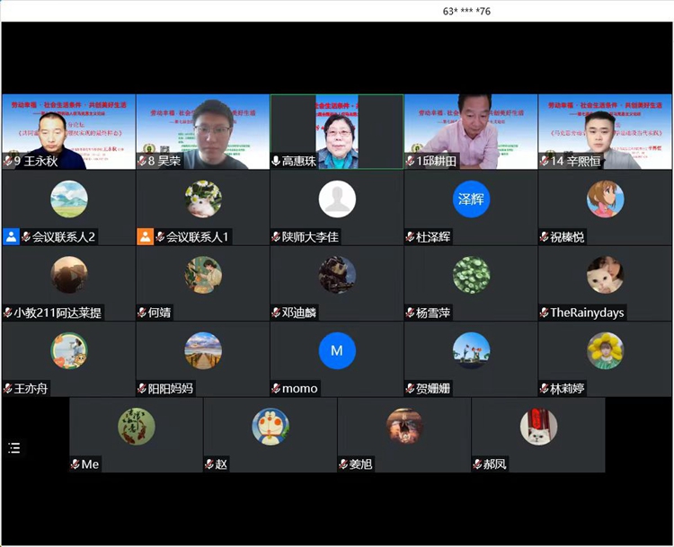Image resolution: width=674 pixels, height=547 pixels.
Task: Click the muted mic icon next to Me
Action: 75,464
